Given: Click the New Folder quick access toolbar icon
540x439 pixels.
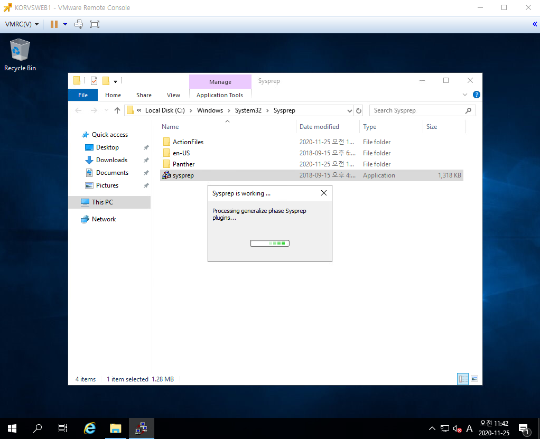Looking at the screenshot, I should (106, 81).
